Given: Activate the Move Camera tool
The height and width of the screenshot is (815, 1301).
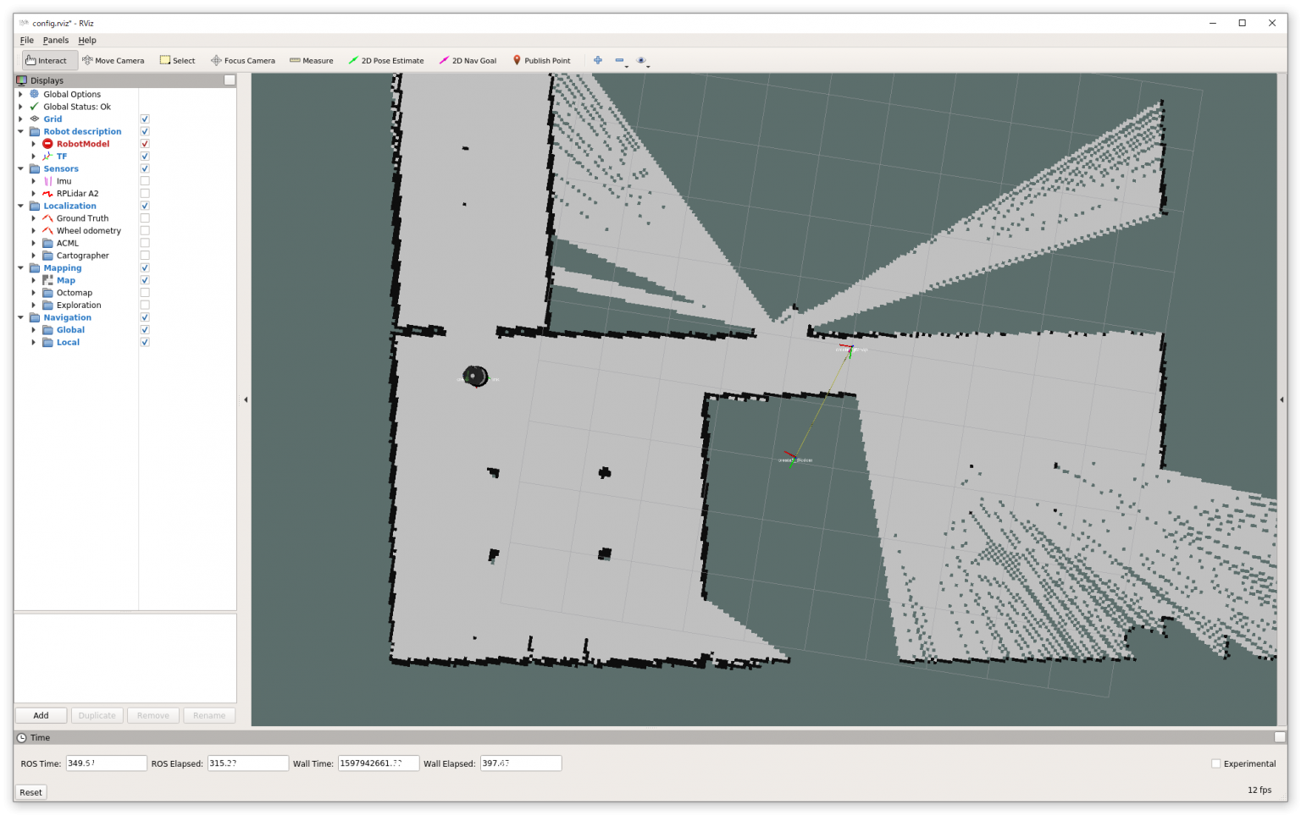Looking at the screenshot, I should (113, 61).
